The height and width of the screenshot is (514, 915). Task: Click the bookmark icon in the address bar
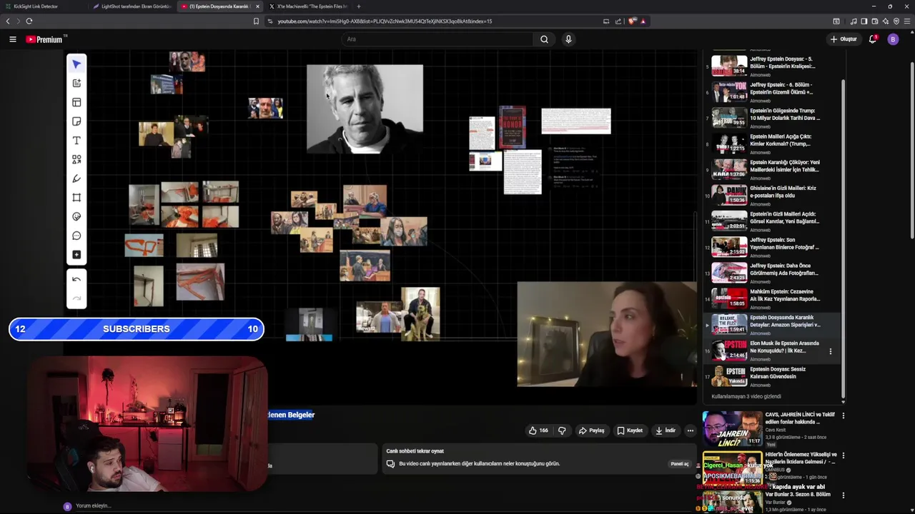256,21
